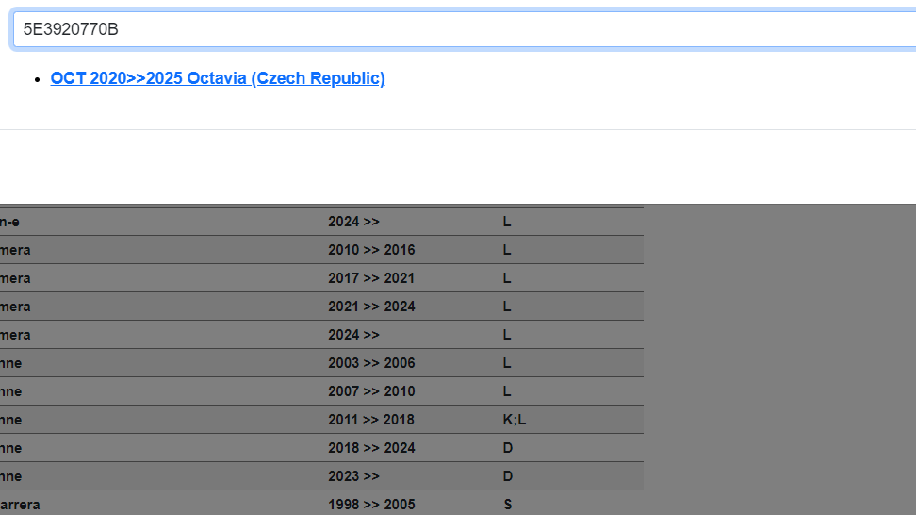Click the S code cell
The image size is (916, 515).
pyautogui.click(x=507, y=505)
